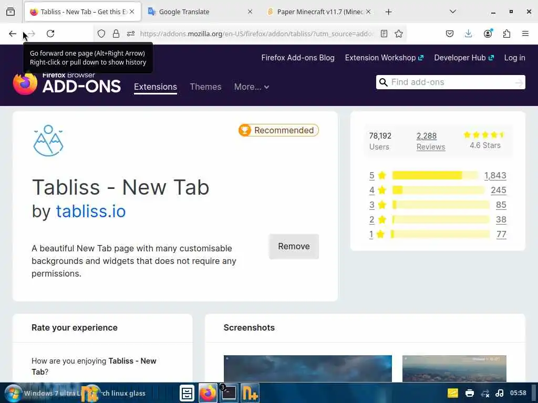Open site permissions icon in address bar
The image size is (538, 403).
tap(131, 34)
